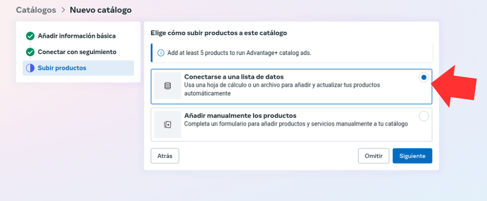Click the Nuevo catálogo breadcrumb title

click(x=101, y=10)
